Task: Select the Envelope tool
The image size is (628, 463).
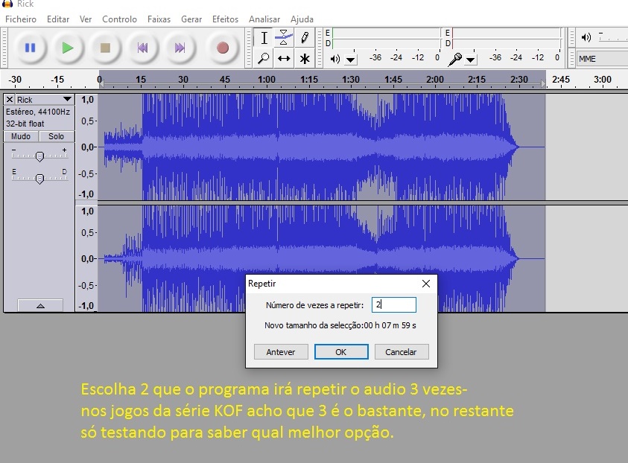Action: [x=284, y=38]
